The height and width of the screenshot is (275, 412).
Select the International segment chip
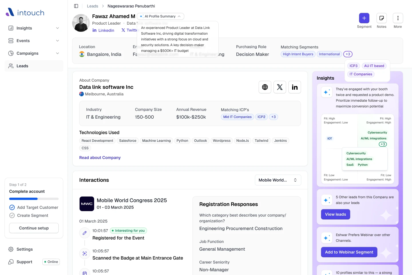click(329, 54)
